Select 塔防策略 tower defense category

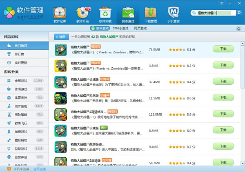(x=24, y=115)
